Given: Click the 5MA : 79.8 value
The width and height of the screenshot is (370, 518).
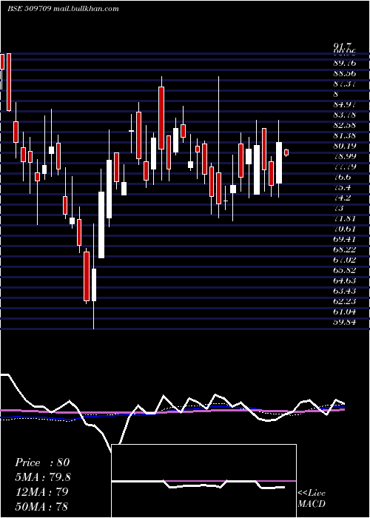Looking at the screenshot, I should point(43,477).
